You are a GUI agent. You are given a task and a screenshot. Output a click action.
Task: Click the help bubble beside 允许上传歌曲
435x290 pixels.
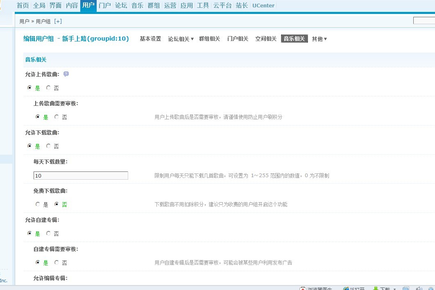click(x=66, y=74)
